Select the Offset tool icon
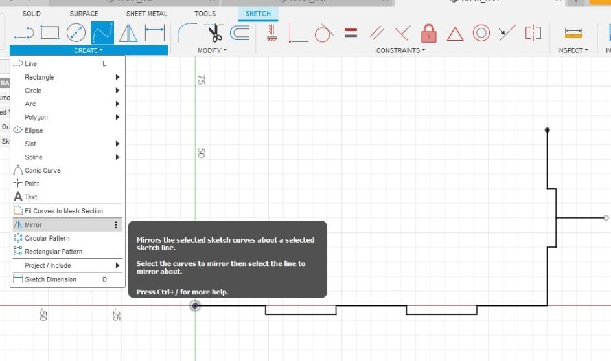Screen dimensions: 611x361 click(240, 33)
